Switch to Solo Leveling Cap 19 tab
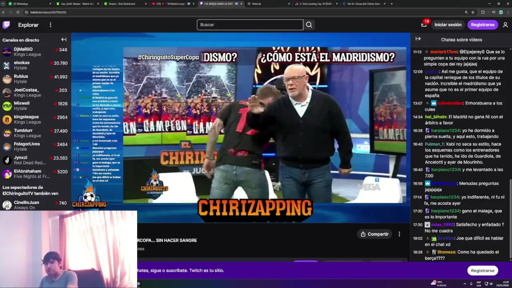The width and height of the screenshot is (512, 288). point(316,4)
